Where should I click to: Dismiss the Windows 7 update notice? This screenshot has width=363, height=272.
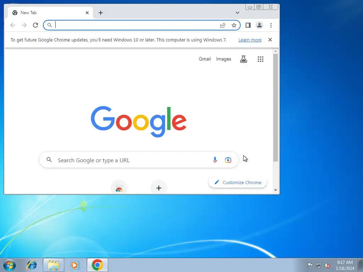[270, 40]
